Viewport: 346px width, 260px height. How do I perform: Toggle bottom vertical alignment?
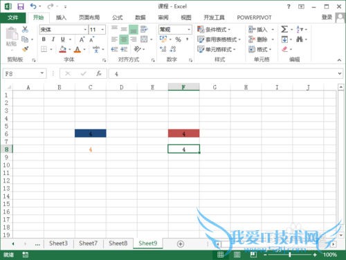click(134, 30)
